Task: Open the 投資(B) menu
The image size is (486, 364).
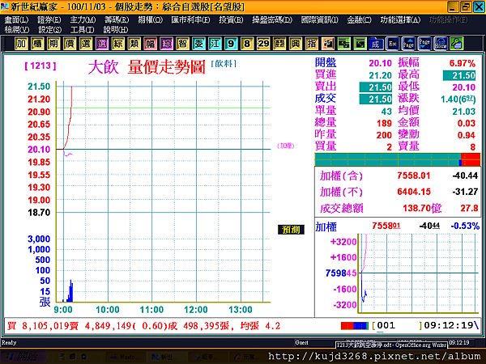Action: coord(231,20)
